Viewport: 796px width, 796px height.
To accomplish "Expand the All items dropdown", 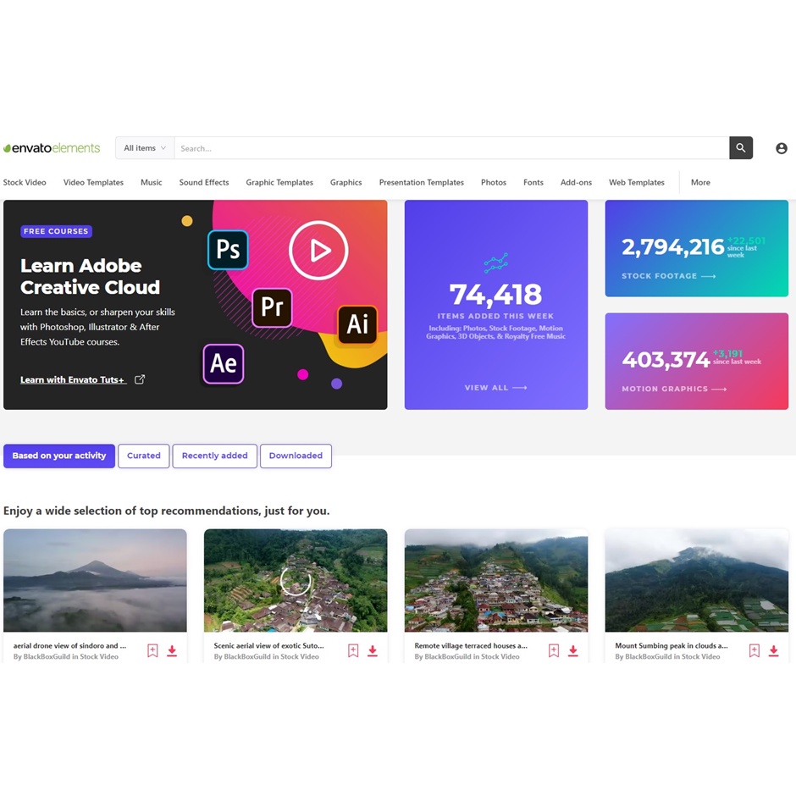I will pos(145,148).
